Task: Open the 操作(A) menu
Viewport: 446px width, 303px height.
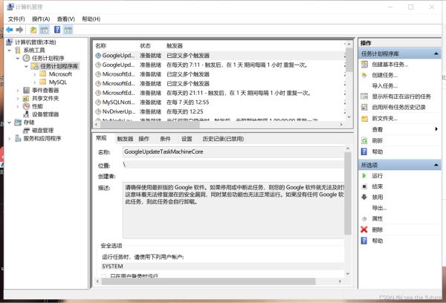Action: click(x=42, y=19)
